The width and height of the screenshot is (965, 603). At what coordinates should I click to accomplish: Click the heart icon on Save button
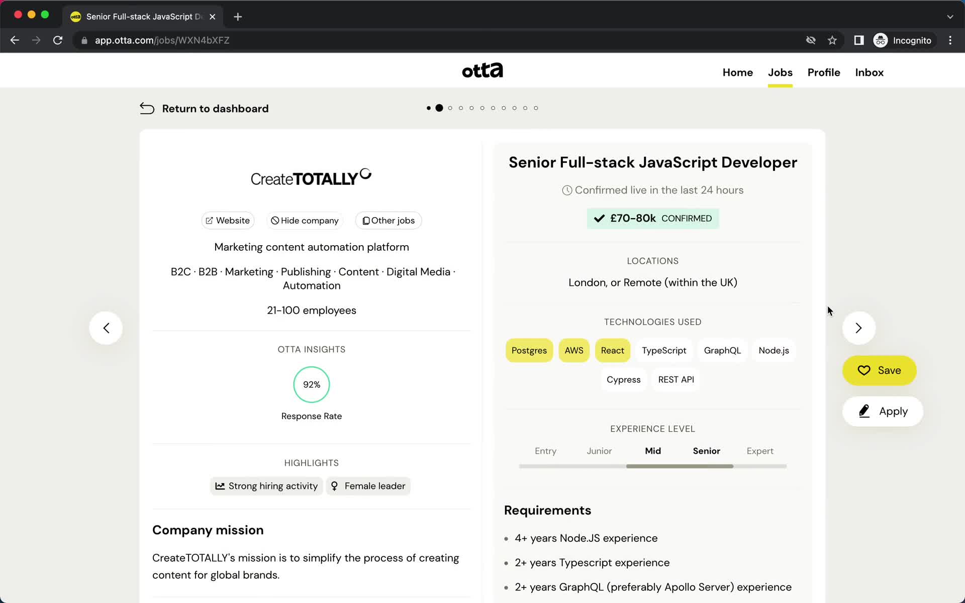point(864,370)
